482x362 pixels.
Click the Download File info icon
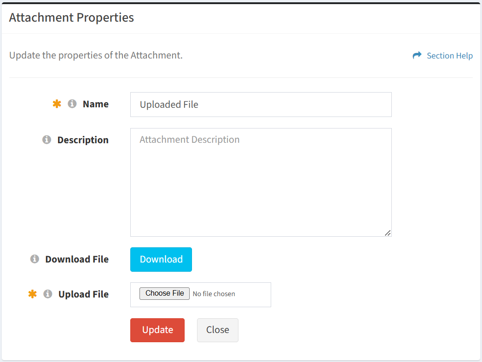pos(35,259)
